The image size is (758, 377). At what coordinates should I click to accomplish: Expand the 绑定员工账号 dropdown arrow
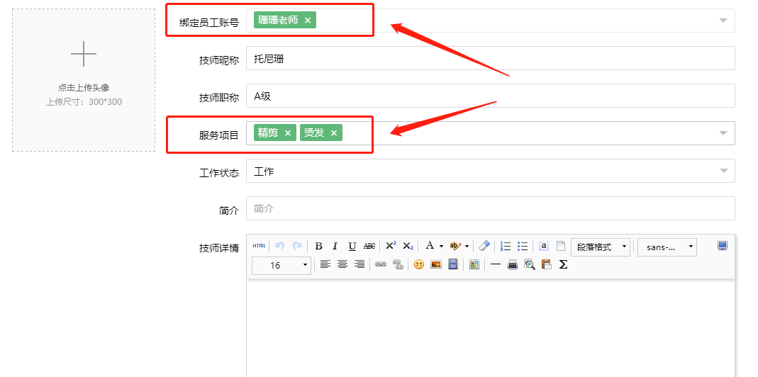point(723,21)
